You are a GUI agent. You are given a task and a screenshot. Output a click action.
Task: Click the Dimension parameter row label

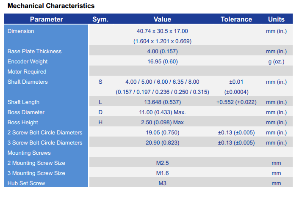[x=21, y=31]
